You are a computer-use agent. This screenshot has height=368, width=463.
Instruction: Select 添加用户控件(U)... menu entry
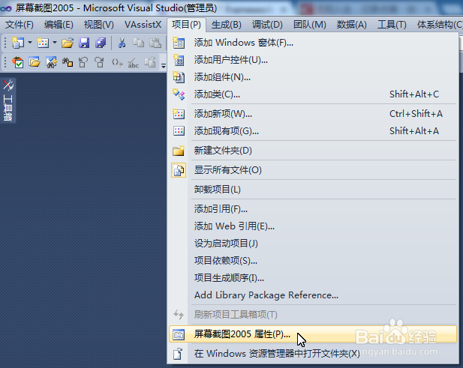pos(313,60)
